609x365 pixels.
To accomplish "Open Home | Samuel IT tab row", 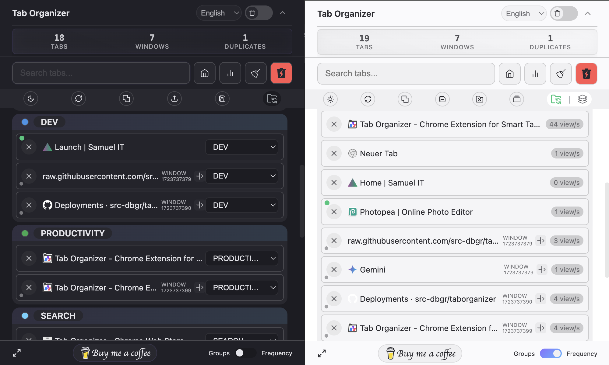I will tap(455, 183).
